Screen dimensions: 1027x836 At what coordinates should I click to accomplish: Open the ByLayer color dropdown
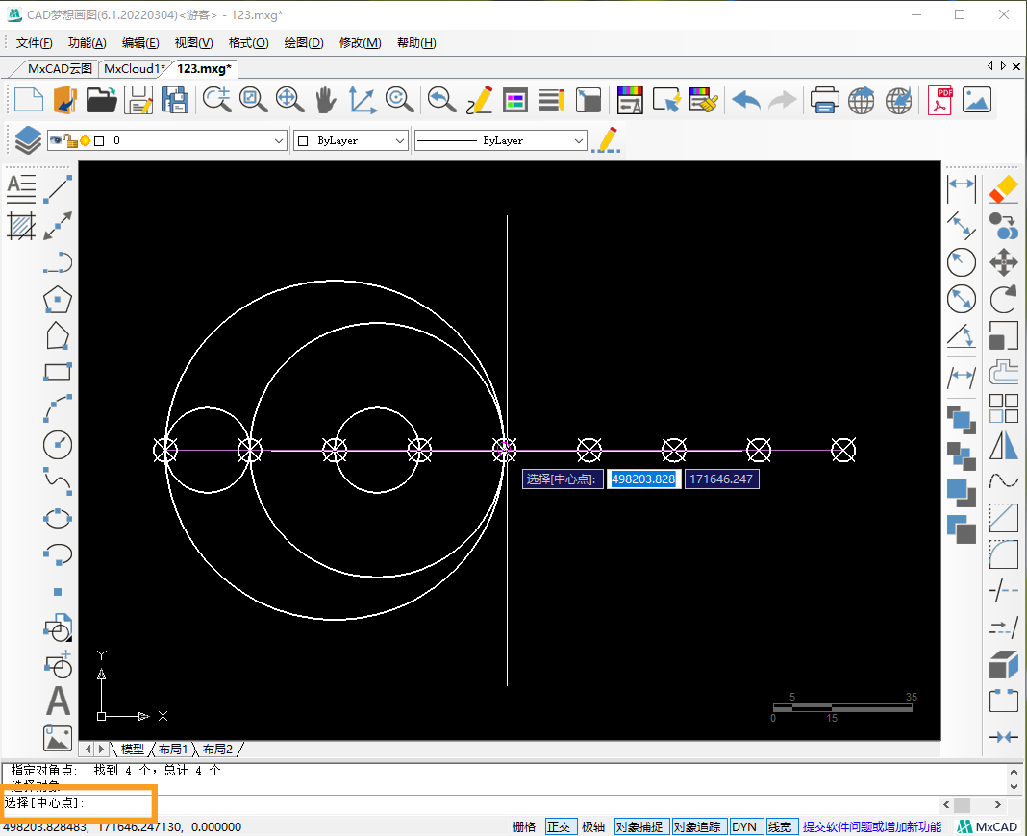400,141
